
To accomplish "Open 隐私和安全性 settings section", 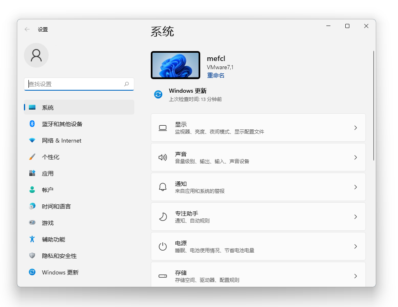I will click(79, 256).
